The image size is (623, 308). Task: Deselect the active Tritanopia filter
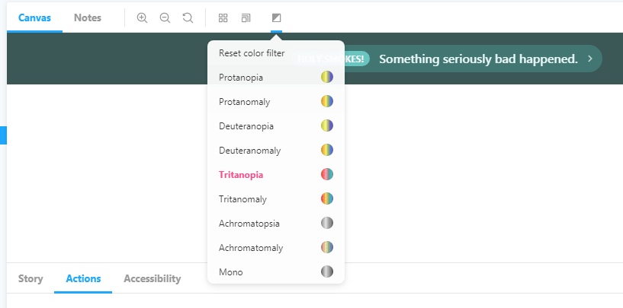point(276,175)
